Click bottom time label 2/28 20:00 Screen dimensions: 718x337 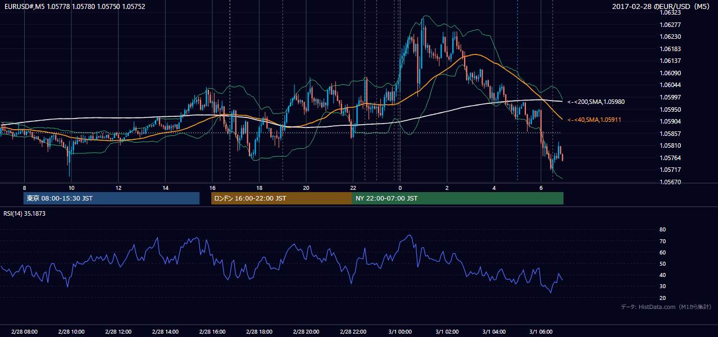tap(306, 331)
